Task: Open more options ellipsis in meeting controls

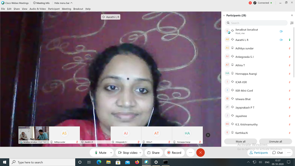Action: pos(190,152)
